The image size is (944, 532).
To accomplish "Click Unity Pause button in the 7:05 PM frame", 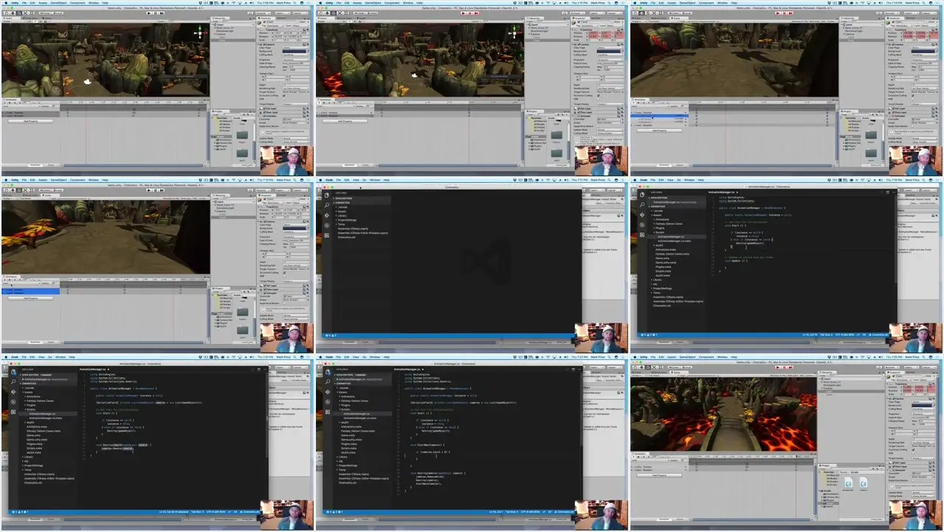I will [156, 13].
